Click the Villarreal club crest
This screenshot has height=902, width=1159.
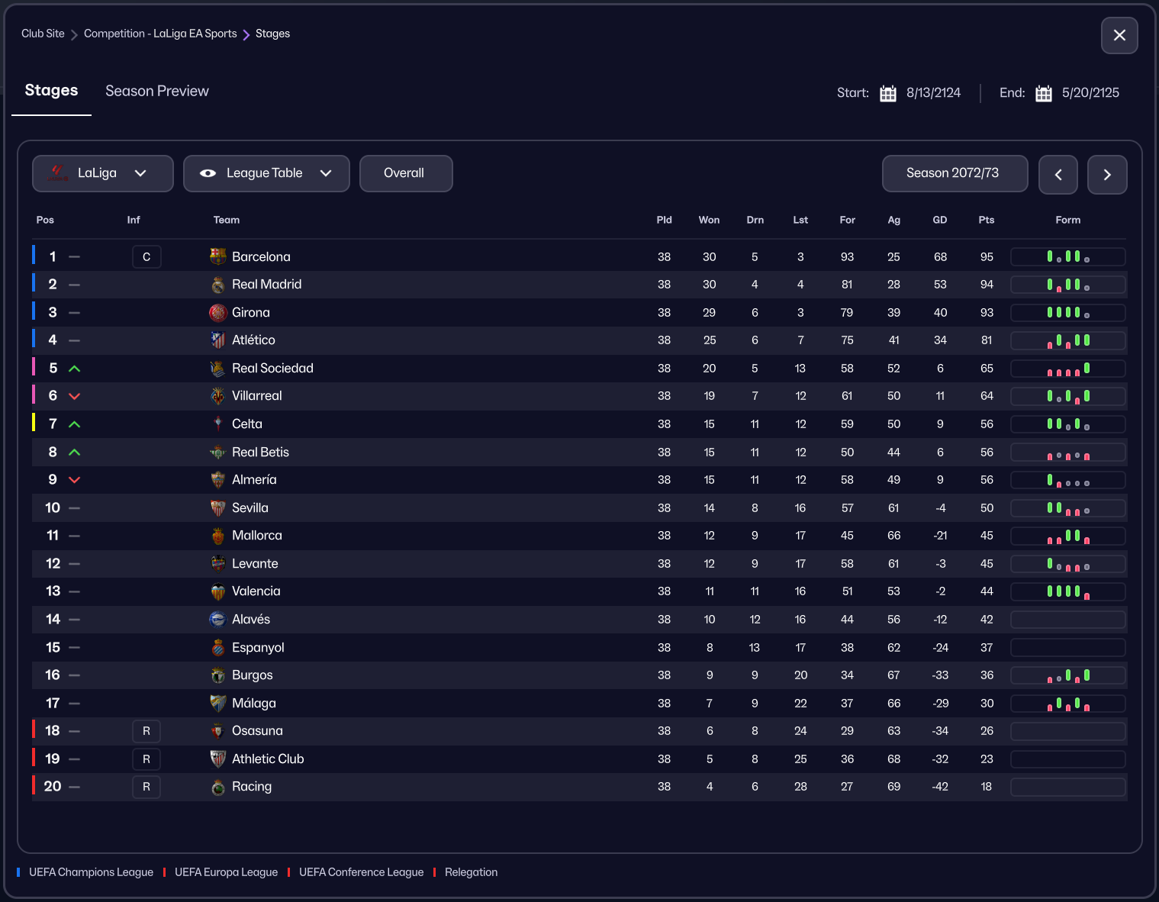coord(218,396)
